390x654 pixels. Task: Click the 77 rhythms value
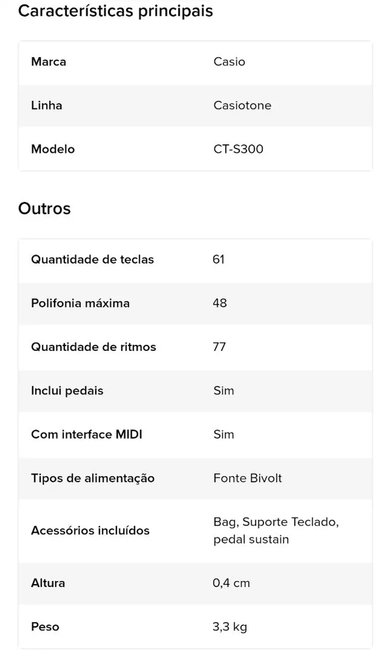point(220,347)
